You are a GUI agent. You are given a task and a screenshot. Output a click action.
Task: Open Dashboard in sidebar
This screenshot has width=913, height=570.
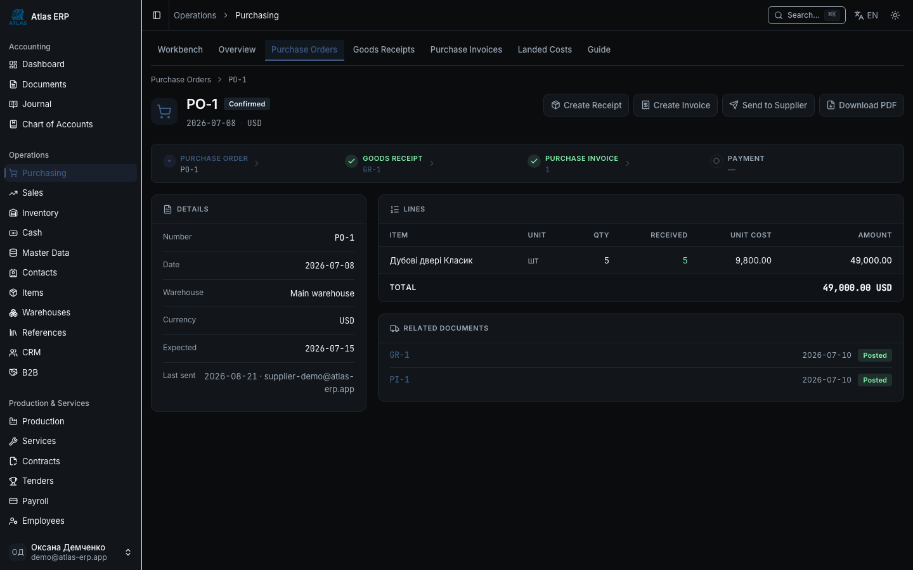[70, 64]
